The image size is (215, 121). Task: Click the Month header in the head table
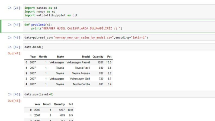(43, 57)
